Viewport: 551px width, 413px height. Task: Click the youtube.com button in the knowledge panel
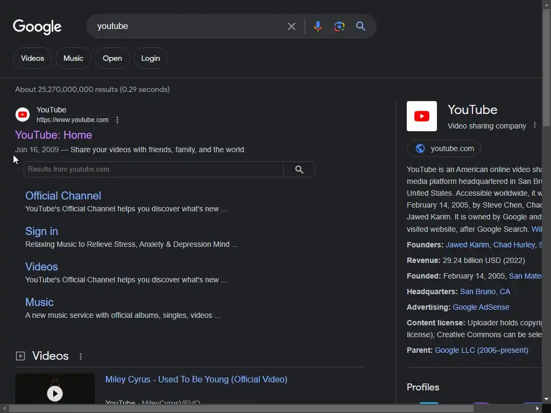tap(444, 148)
